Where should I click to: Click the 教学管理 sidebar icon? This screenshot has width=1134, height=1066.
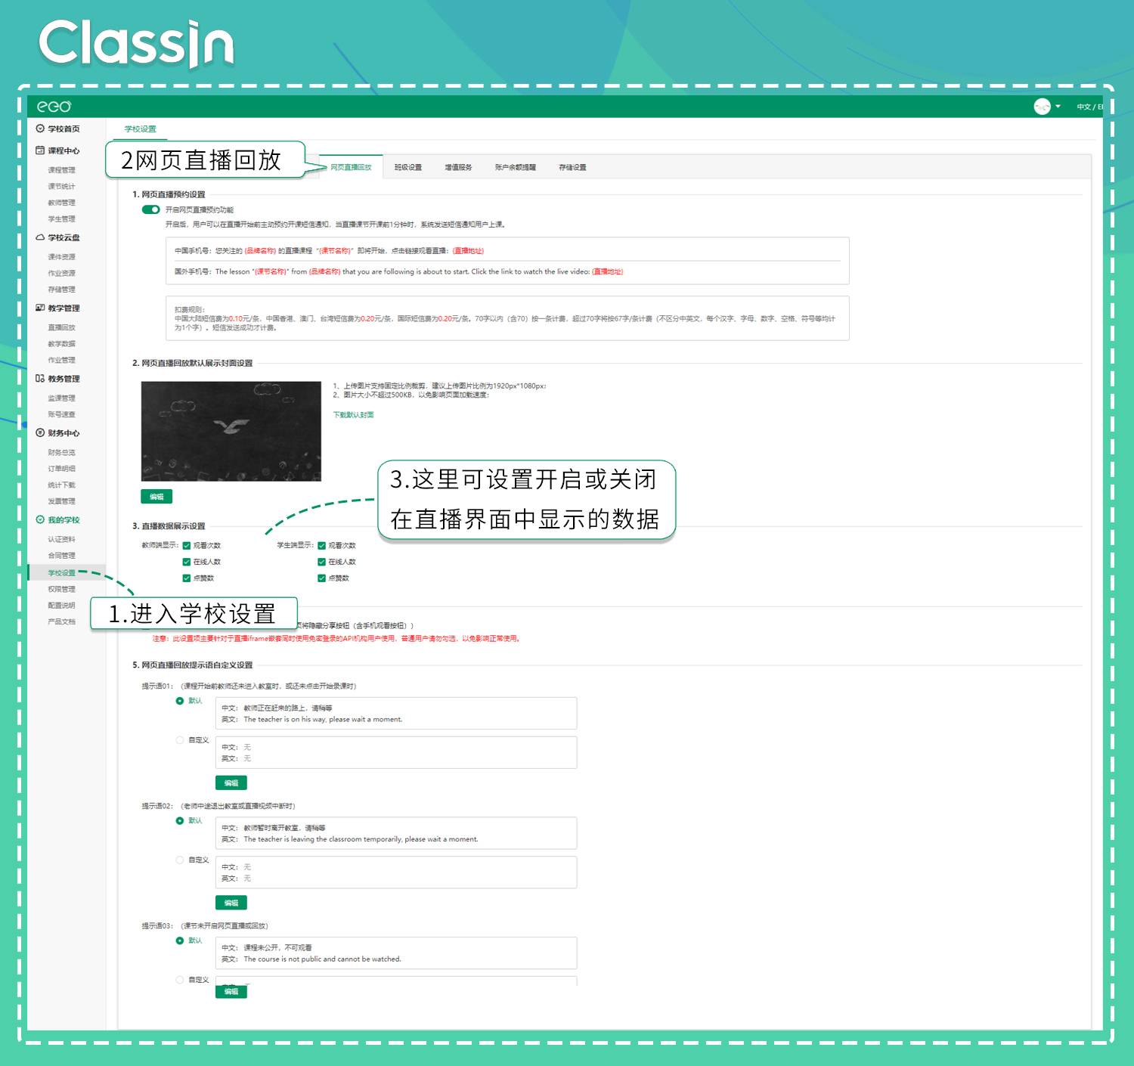click(40, 308)
